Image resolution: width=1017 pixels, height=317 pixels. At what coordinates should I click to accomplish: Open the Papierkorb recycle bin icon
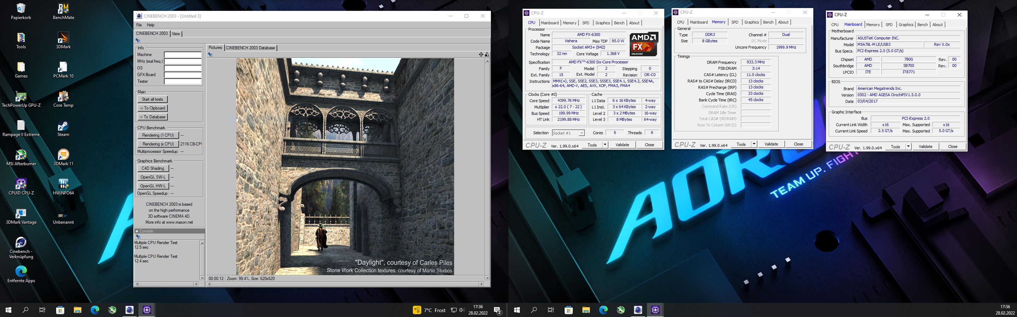(21, 12)
